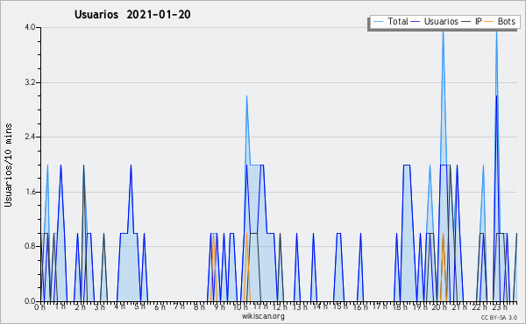This screenshot has width=526, height=324.
Task: Click the CC BY-SA 3.0 license text
Action: [499, 317]
